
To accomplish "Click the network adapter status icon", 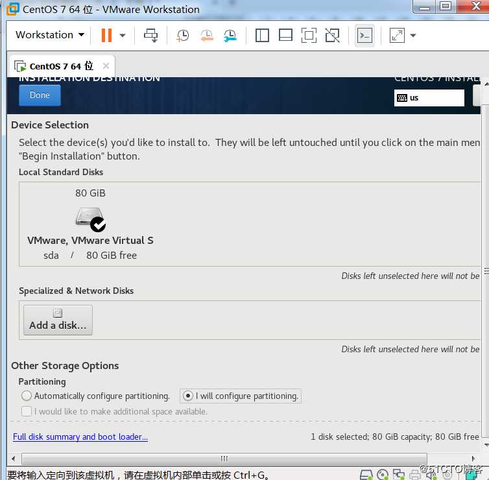I will 399,475.
